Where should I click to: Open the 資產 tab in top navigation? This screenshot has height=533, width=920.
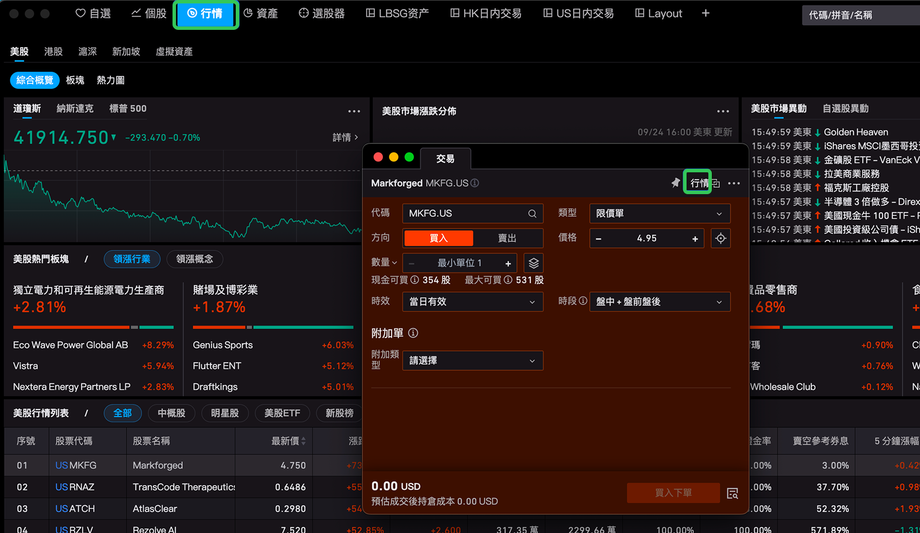pyautogui.click(x=260, y=13)
